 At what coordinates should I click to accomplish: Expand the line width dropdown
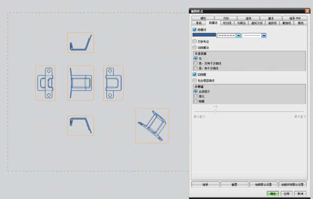tap(264, 35)
